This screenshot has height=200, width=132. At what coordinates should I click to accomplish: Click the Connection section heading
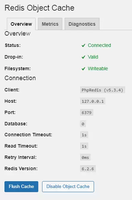pyautogui.click(x=20, y=78)
